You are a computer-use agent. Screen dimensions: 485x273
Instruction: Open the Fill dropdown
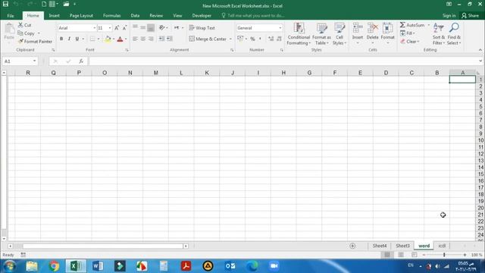[x=408, y=33]
